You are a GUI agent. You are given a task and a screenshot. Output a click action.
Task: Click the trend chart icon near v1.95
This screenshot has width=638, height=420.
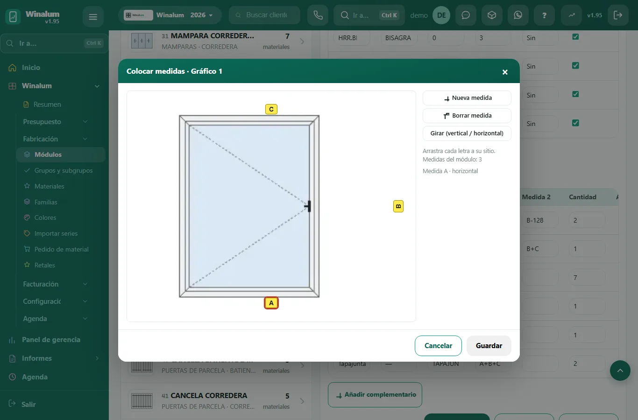572,15
